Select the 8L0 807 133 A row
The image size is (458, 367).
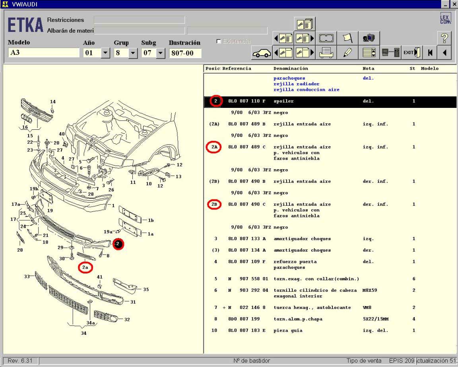tap(330, 238)
